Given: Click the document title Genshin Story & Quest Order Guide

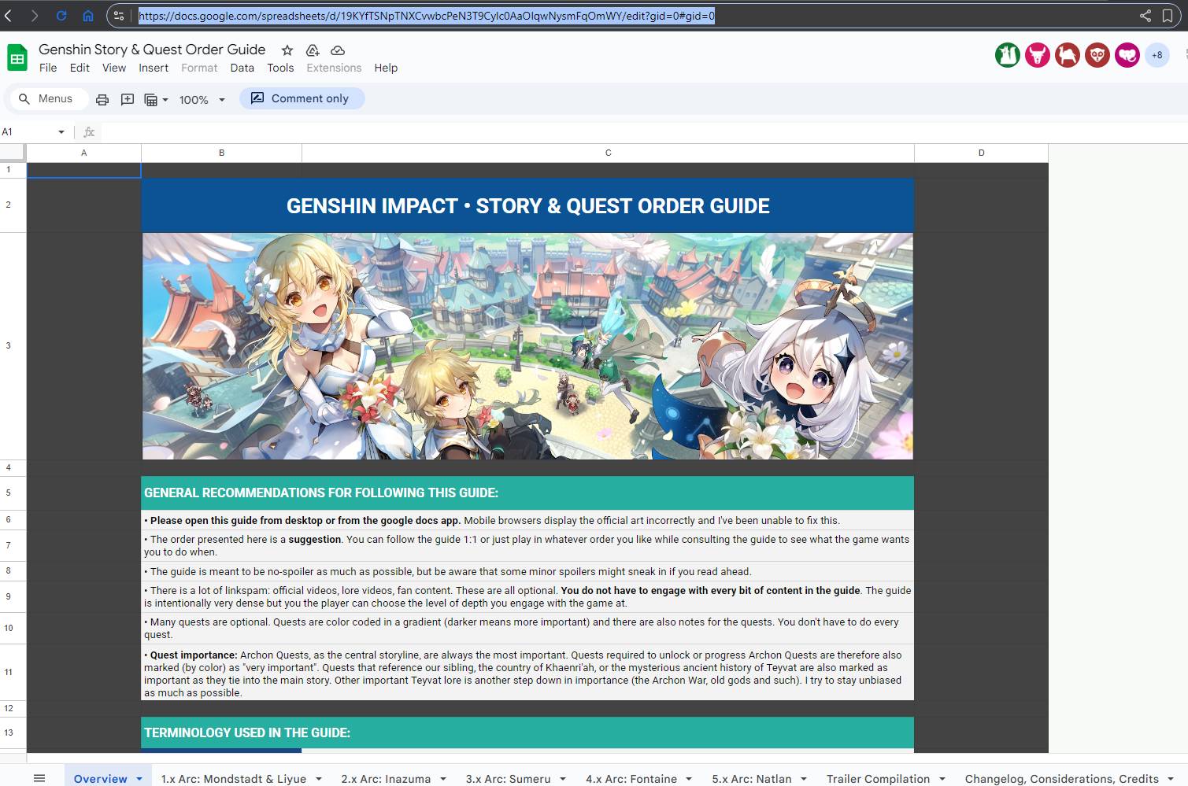Looking at the screenshot, I should pyautogui.click(x=152, y=50).
